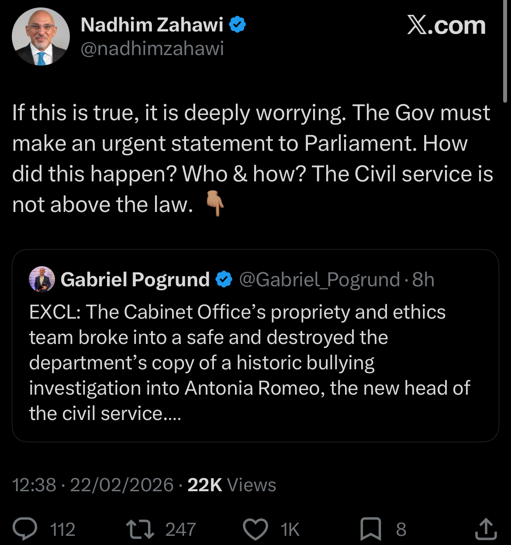Open the @nadhimzahawi handle link
This screenshot has height=545, width=511.
coord(152,49)
